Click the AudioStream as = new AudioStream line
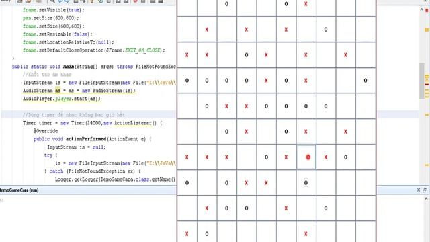The image size is (430, 242). pyautogui.click(x=79, y=91)
